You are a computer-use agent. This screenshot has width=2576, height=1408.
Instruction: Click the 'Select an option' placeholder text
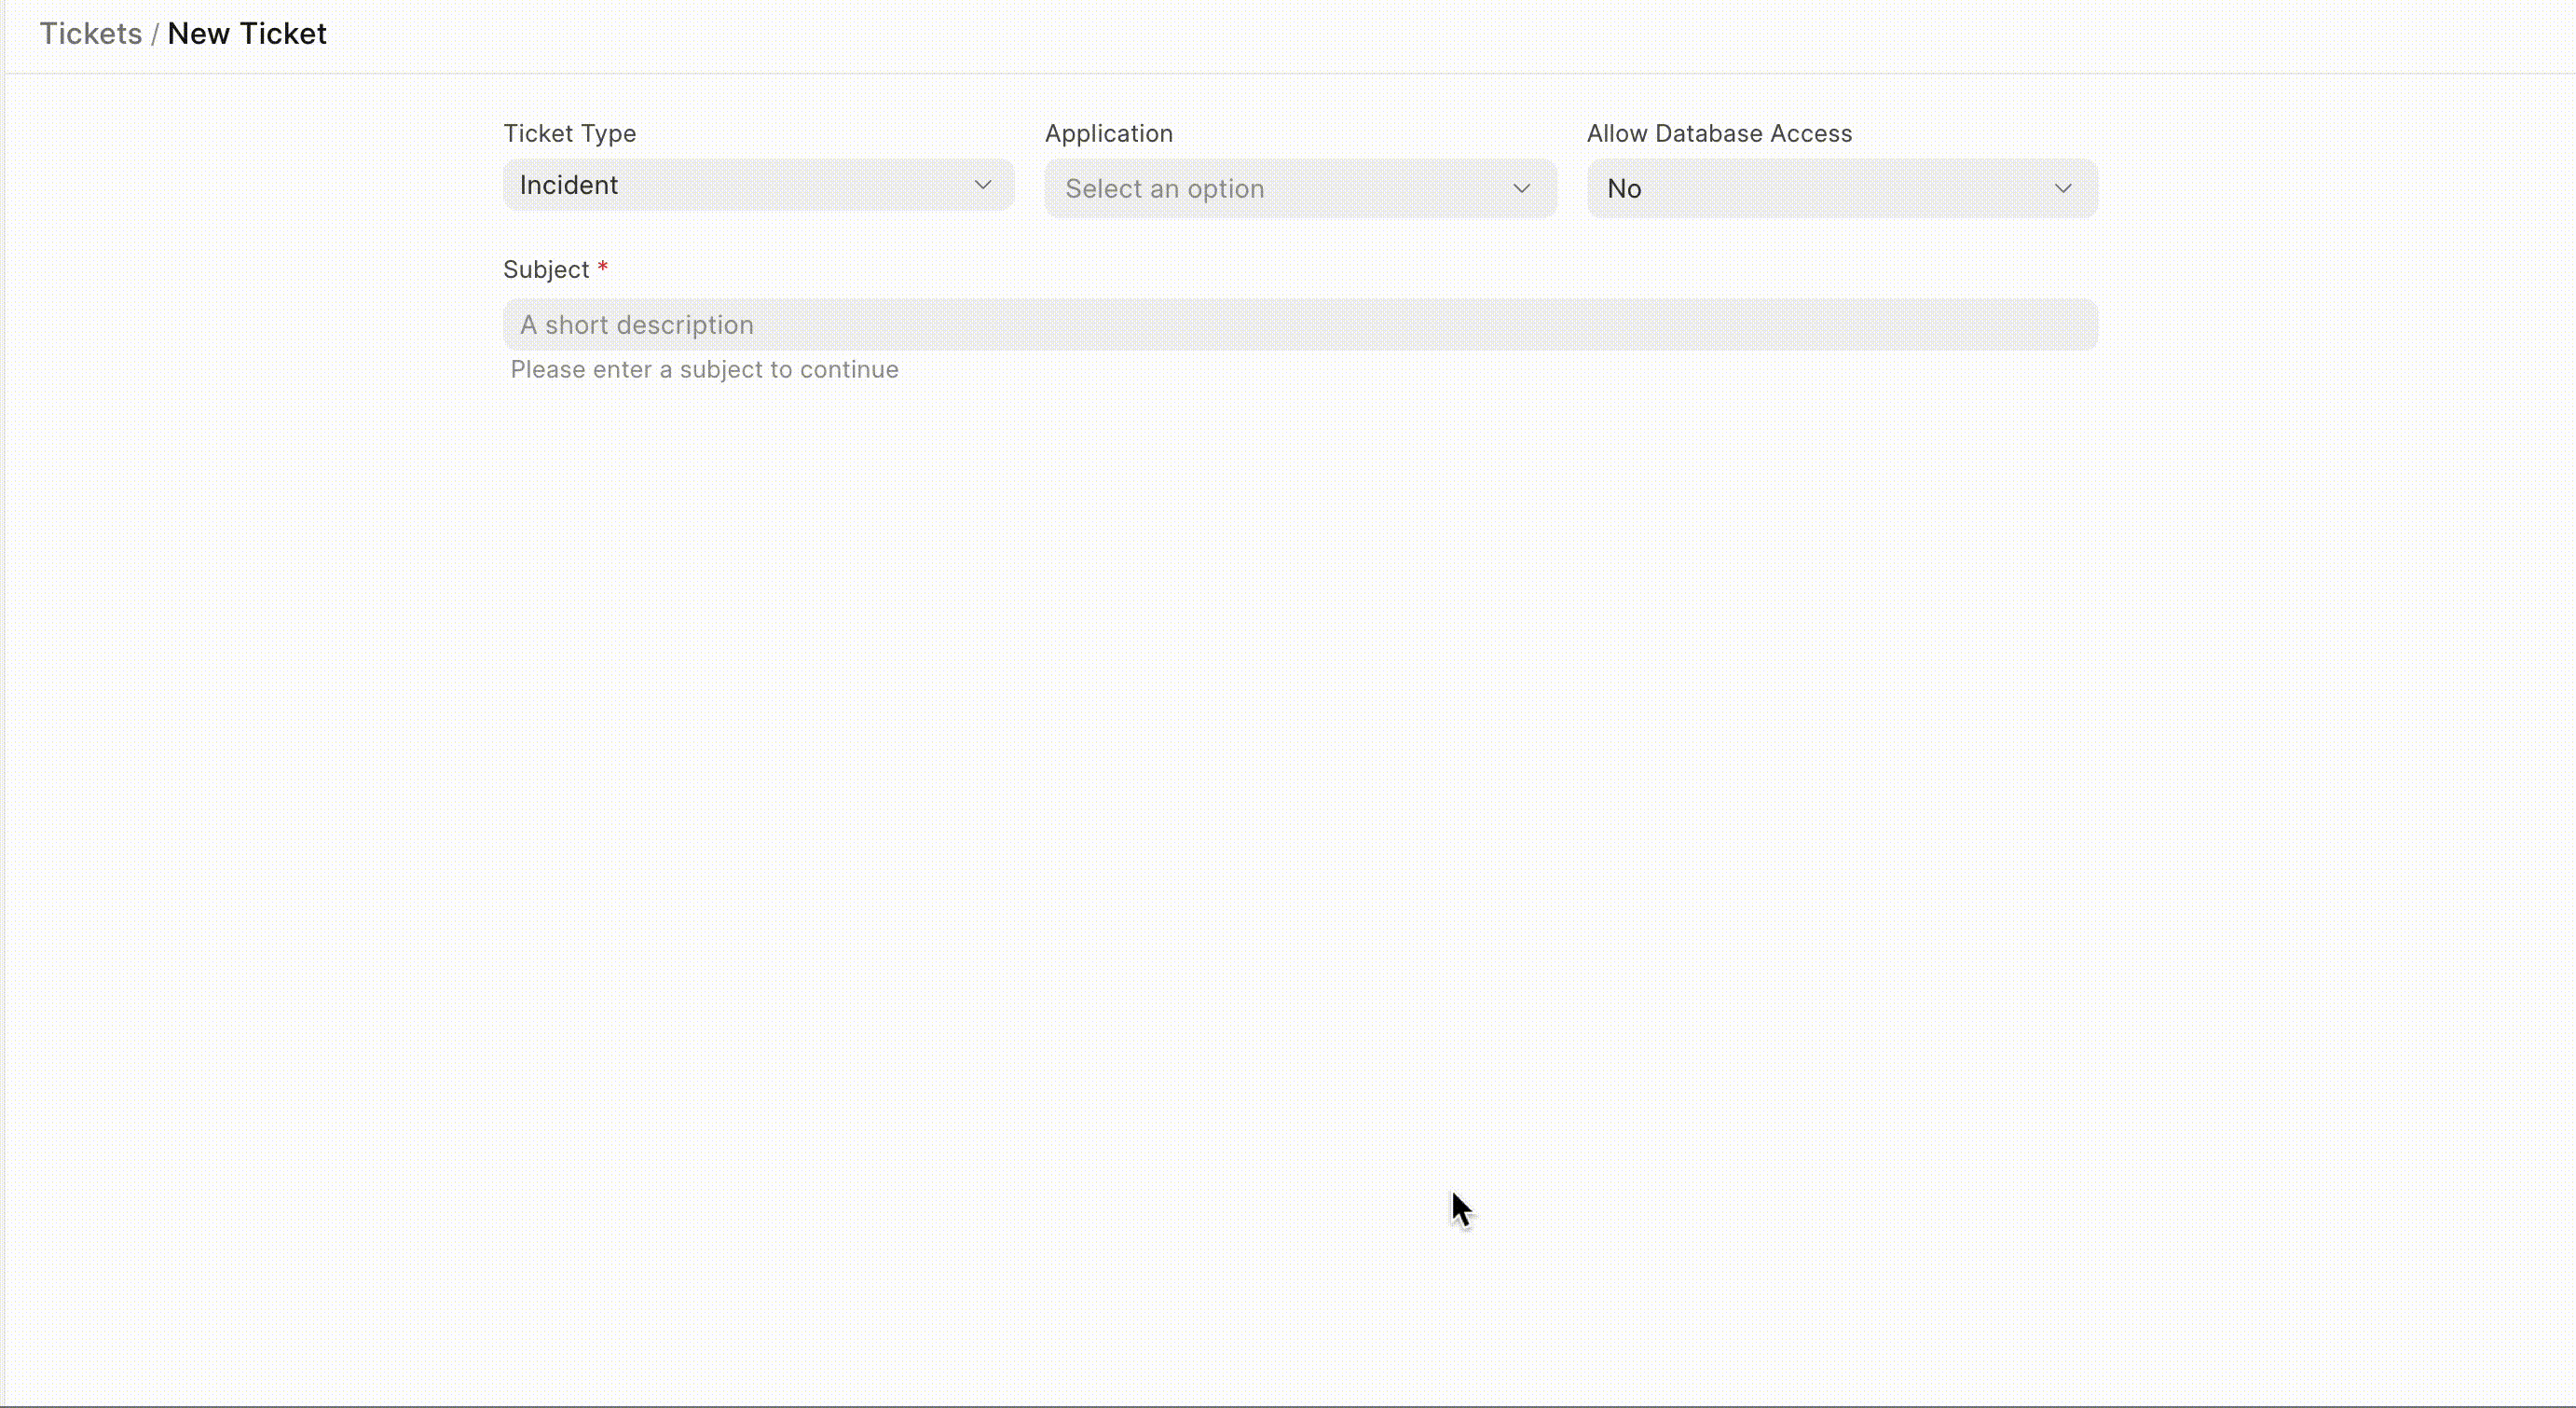pos(1164,189)
